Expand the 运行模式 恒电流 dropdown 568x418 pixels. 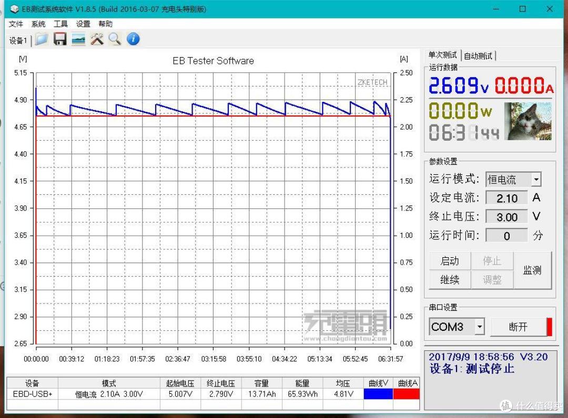(x=536, y=180)
